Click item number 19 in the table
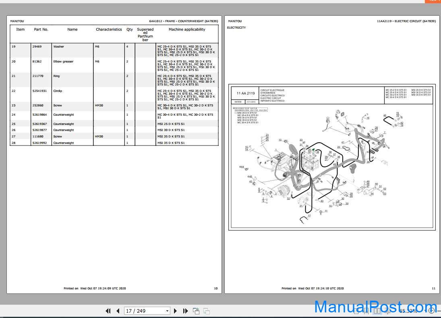Image resolution: width=441 pixels, height=318 pixels. [x=14, y=47]
